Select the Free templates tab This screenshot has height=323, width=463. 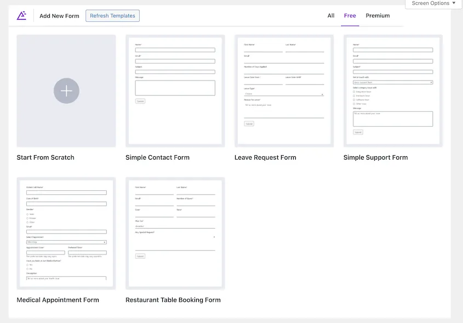[350, 16]
